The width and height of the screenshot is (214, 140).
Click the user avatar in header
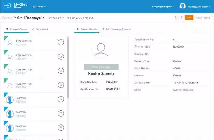182,6
